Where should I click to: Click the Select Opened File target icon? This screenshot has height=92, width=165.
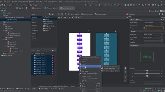click(x=17, y=8)
